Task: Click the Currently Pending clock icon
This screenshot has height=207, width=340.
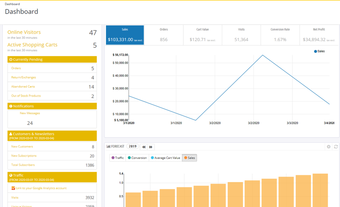Action: [11, 59]
